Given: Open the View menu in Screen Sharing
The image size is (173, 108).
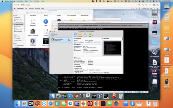Looking at the screenshot, I should coord(31,1).
